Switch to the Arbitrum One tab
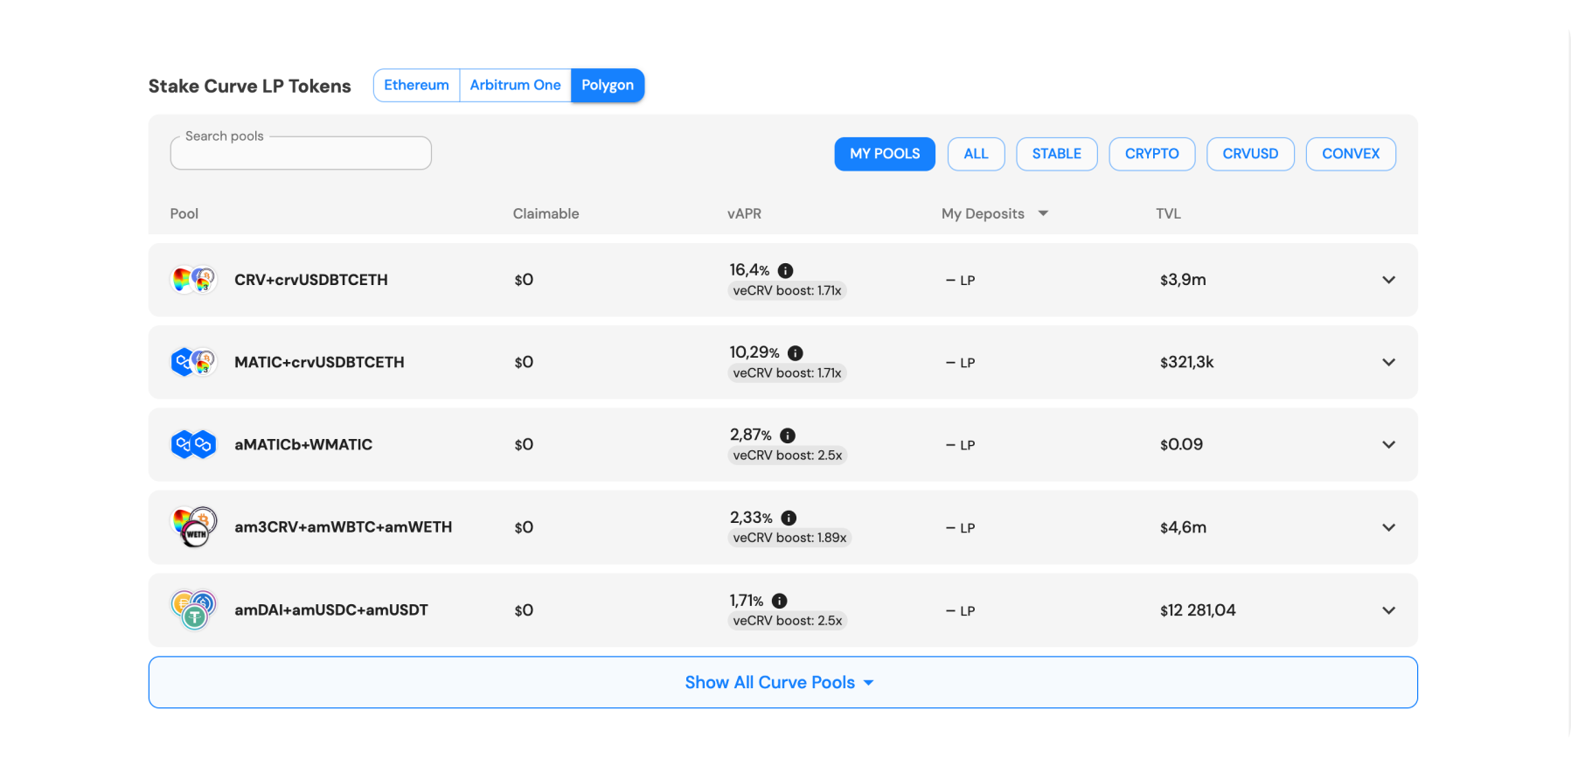The width and height of the screenshot is (1571, 766). (x=515, y=85)
